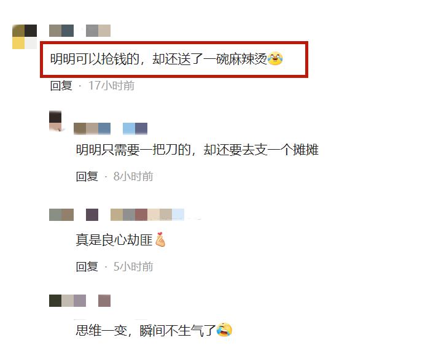The width and height of the screenshot is (436, 351).
Task: Open the avatar of the 摊摊 reply commenter
Action: (x=55, y=121)
